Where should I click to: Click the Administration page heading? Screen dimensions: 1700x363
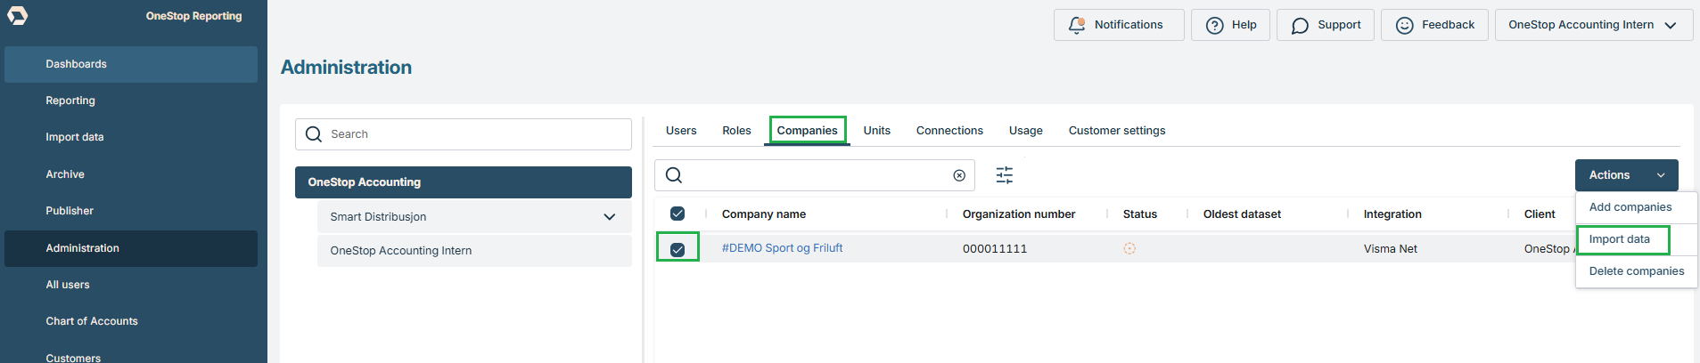click(x=346, y=68)
